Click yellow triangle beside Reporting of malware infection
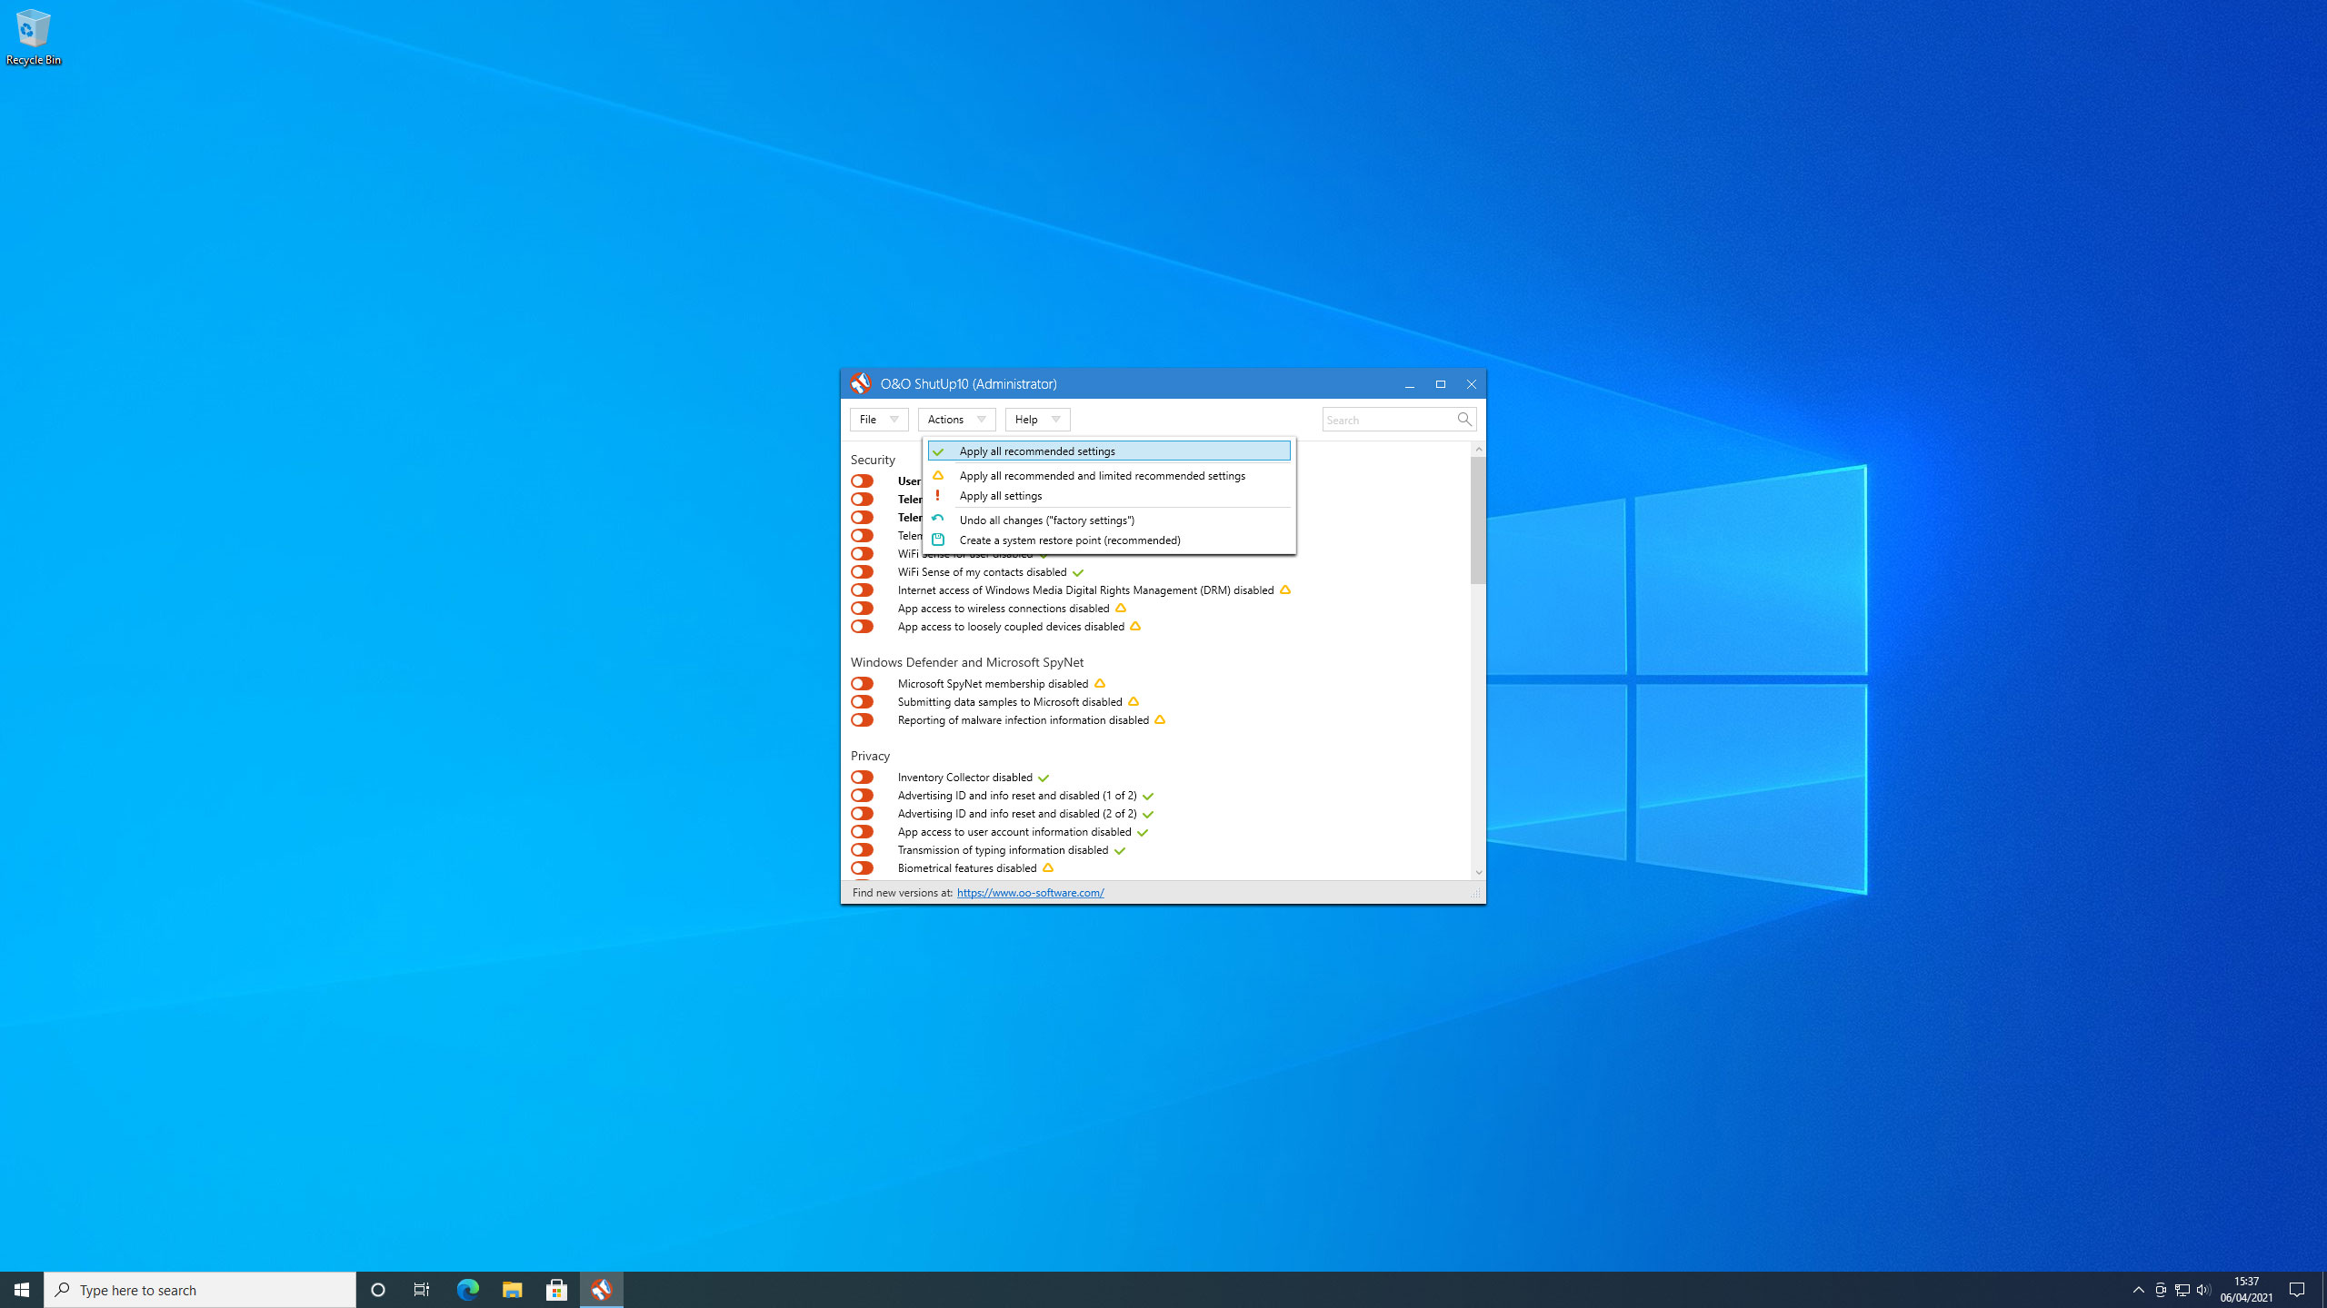 pyautogui.click(x=1160, y=720)
